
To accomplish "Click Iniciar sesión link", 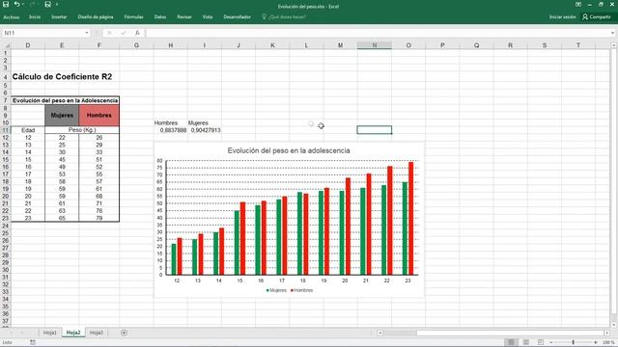I will [x=562, y=17].
